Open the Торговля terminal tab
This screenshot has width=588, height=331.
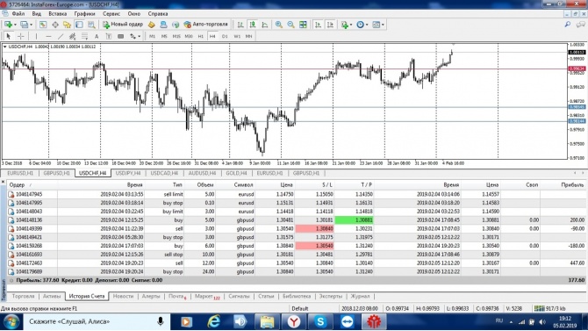click(23, 296)
